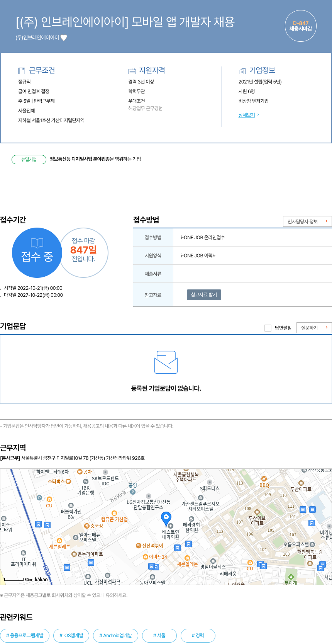This screenshot has width=332, height=643.
Task: Click the envelope icon in 기업문답 box
Action: pyautogui.click(x=166, y=362)
